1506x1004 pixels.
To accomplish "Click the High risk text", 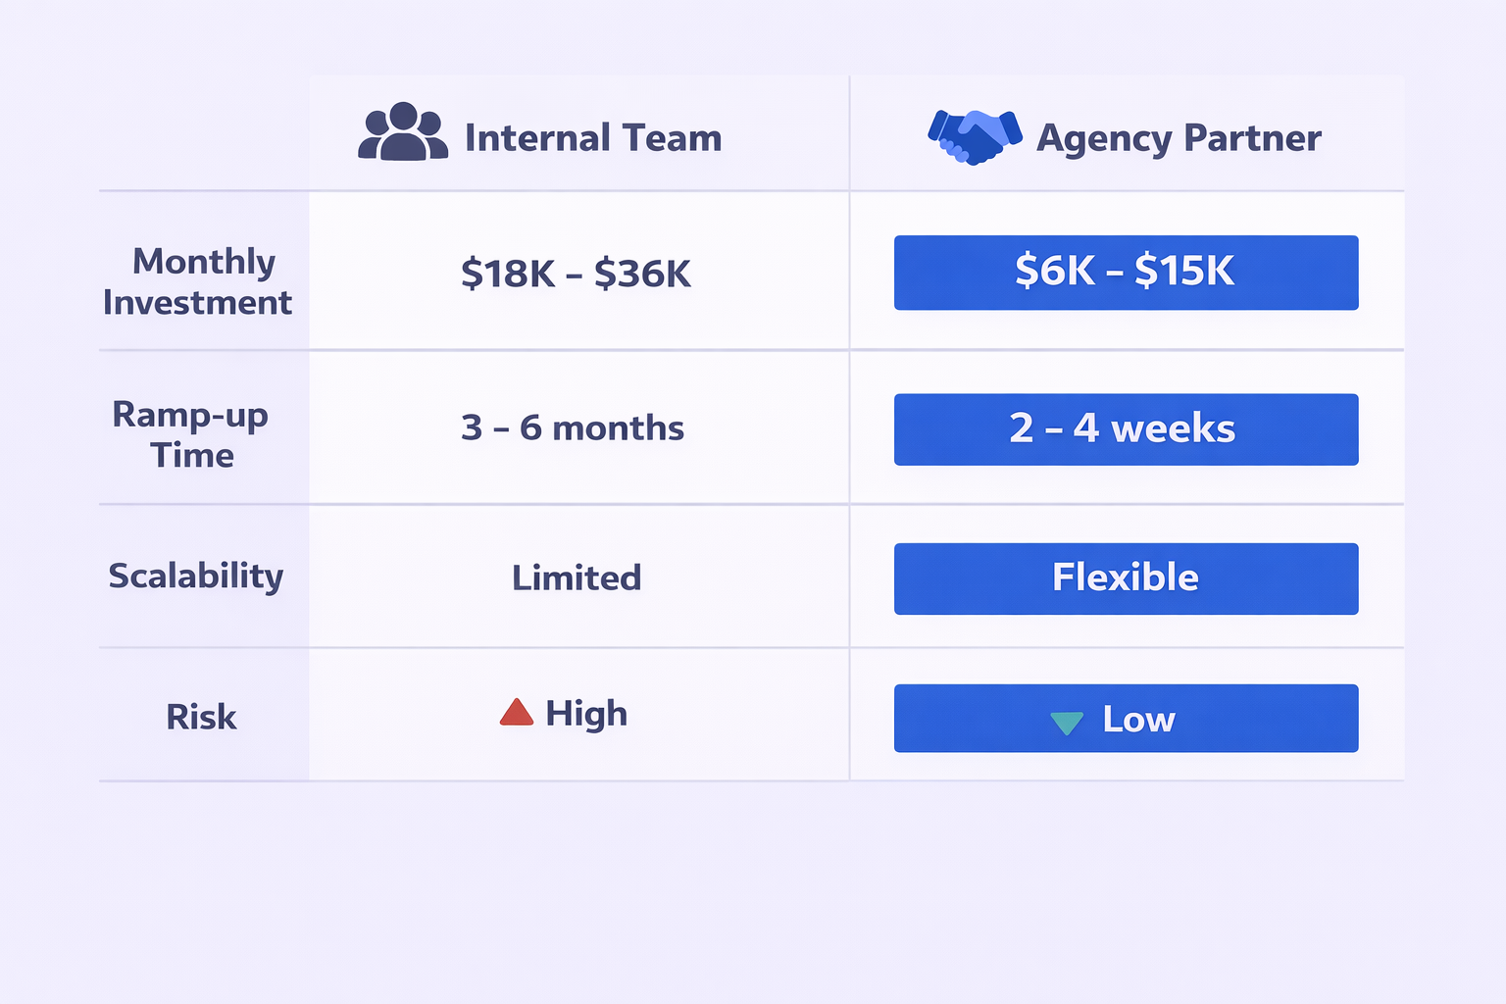I will click(586, 714).
